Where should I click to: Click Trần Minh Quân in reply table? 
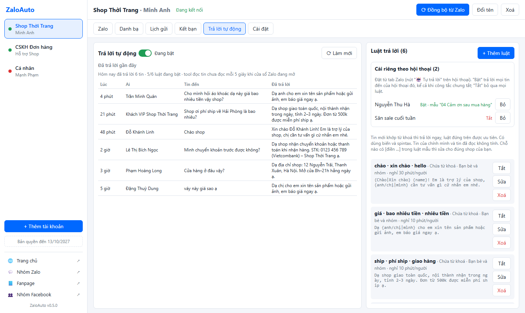coord(141,96)
